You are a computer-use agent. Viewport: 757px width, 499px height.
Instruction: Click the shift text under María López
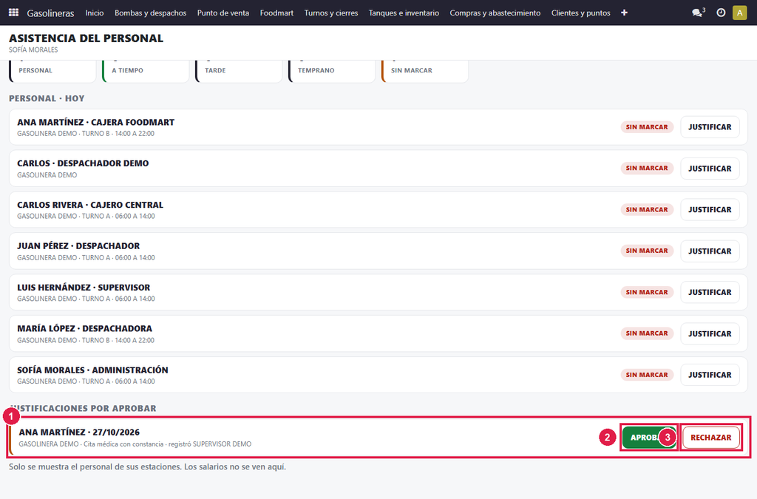86,340
